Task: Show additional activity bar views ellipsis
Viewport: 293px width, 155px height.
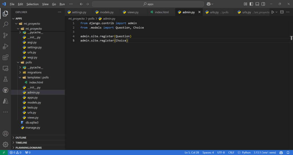Action: [5, 112]
